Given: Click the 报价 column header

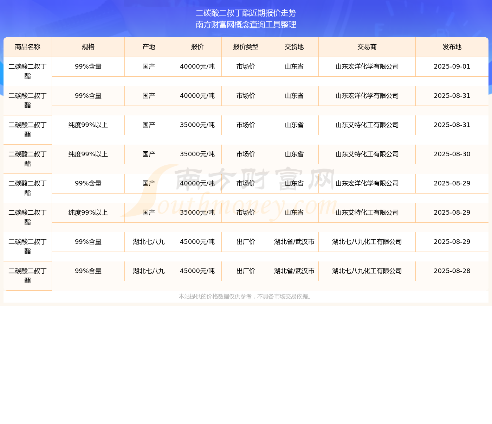Looking at the screenshot, I should click(x=198, y=47).
